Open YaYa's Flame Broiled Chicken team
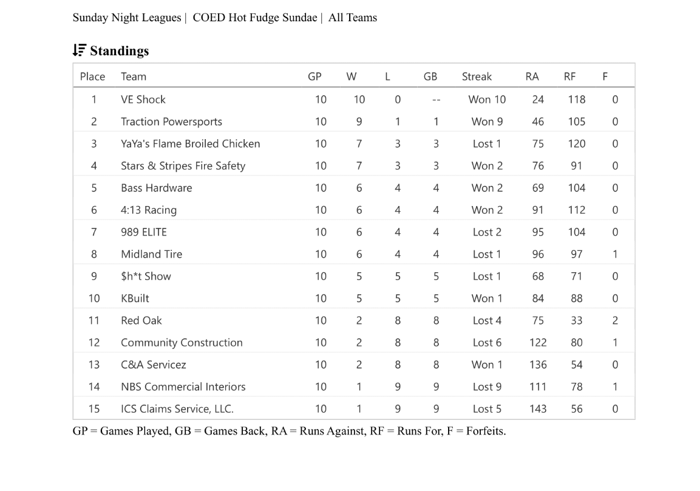 (190, 144)
